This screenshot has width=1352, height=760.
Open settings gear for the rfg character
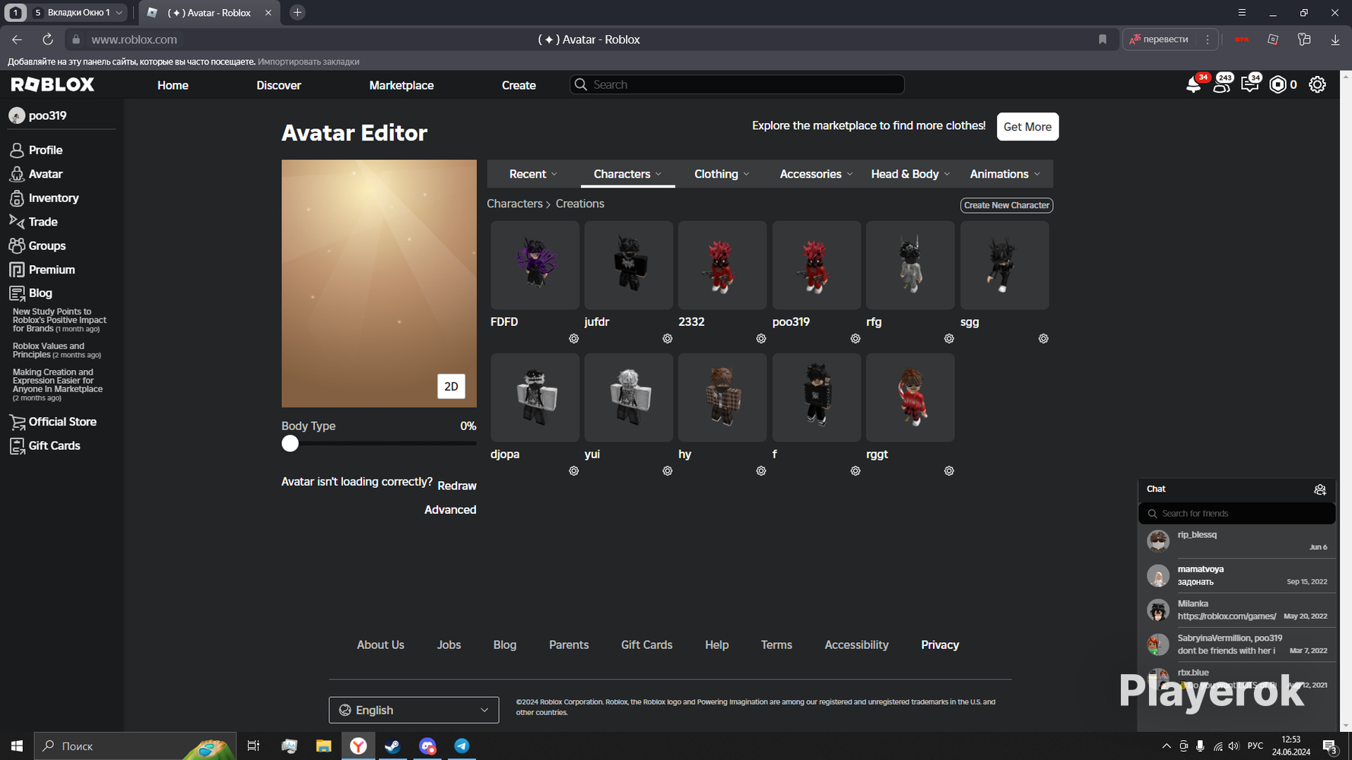point(949,339)
